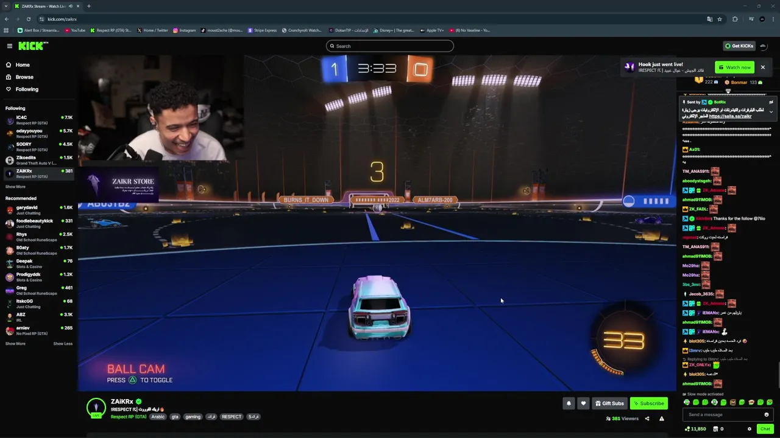
Task: Click the Subscribe button
Action: [x=648, y=403]
